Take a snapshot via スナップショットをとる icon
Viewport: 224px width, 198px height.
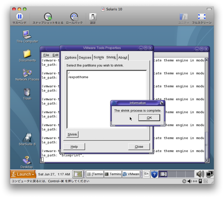(x=48, y=17)
